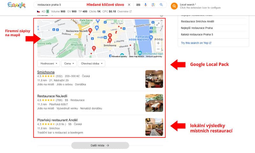Zoom in on the map with plus
255x153 pixels.
[x=158, y=43]
